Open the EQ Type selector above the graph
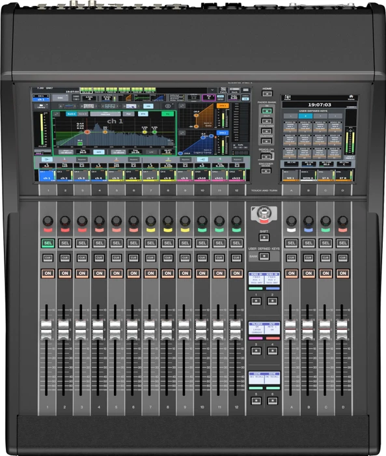386x456 pixels. coord(105,114)
